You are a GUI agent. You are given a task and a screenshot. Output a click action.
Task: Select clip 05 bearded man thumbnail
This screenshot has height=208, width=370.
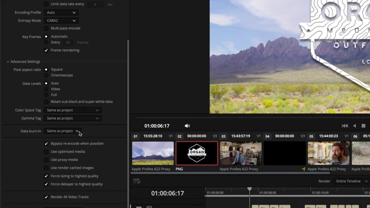pos(328,153)
